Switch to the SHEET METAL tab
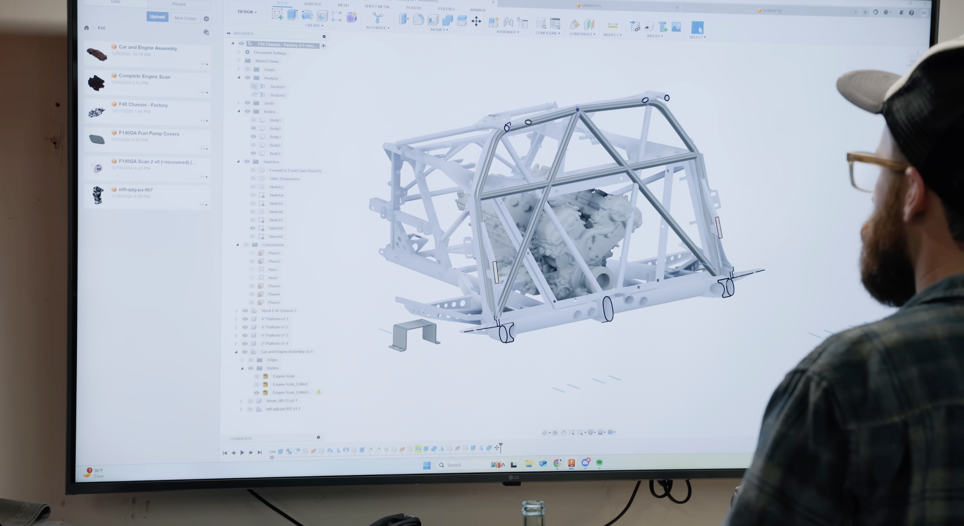 (377, 7)
